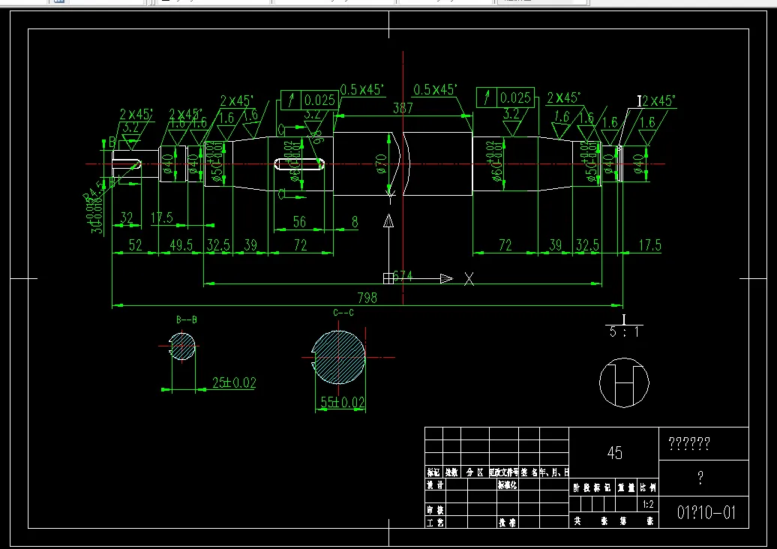Click material cell reading 45
777x549 pixels.
click(614, 453)
